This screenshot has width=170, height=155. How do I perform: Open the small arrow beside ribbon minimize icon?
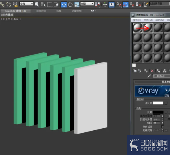pyautogui.click(x=95, y=11)
